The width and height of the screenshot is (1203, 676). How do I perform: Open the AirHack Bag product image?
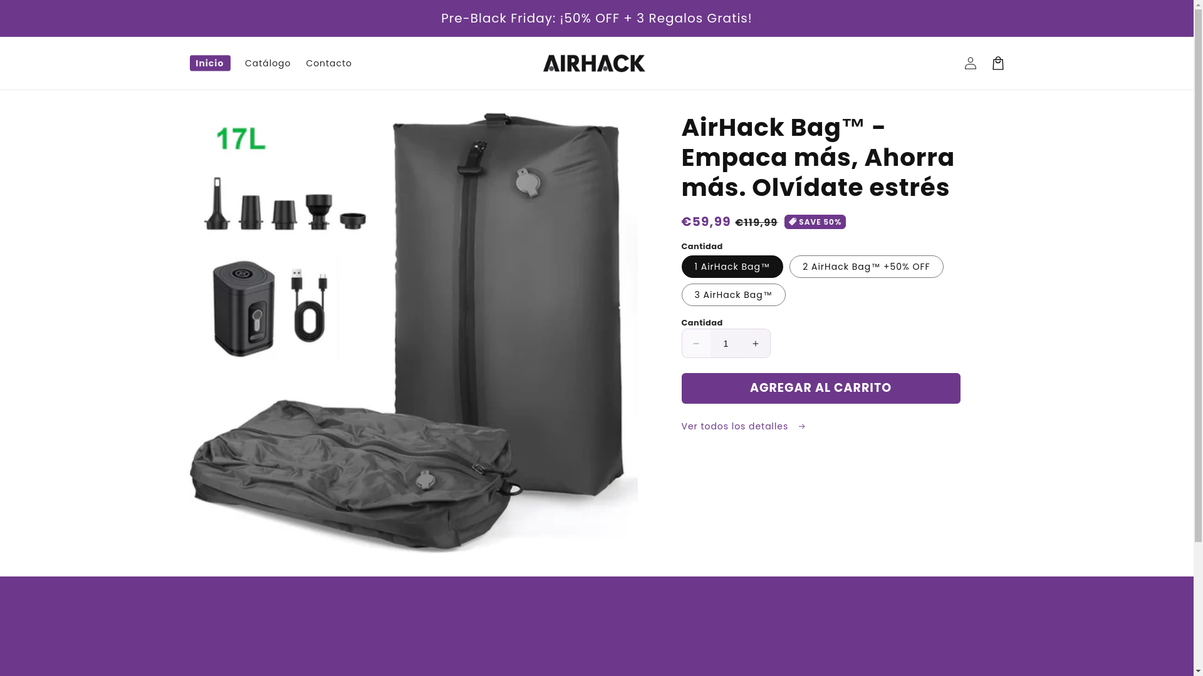(x=414, y=332)
